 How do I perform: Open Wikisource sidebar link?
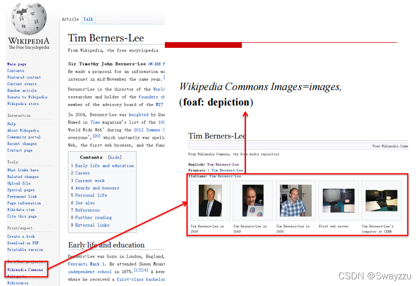(17, 283)
